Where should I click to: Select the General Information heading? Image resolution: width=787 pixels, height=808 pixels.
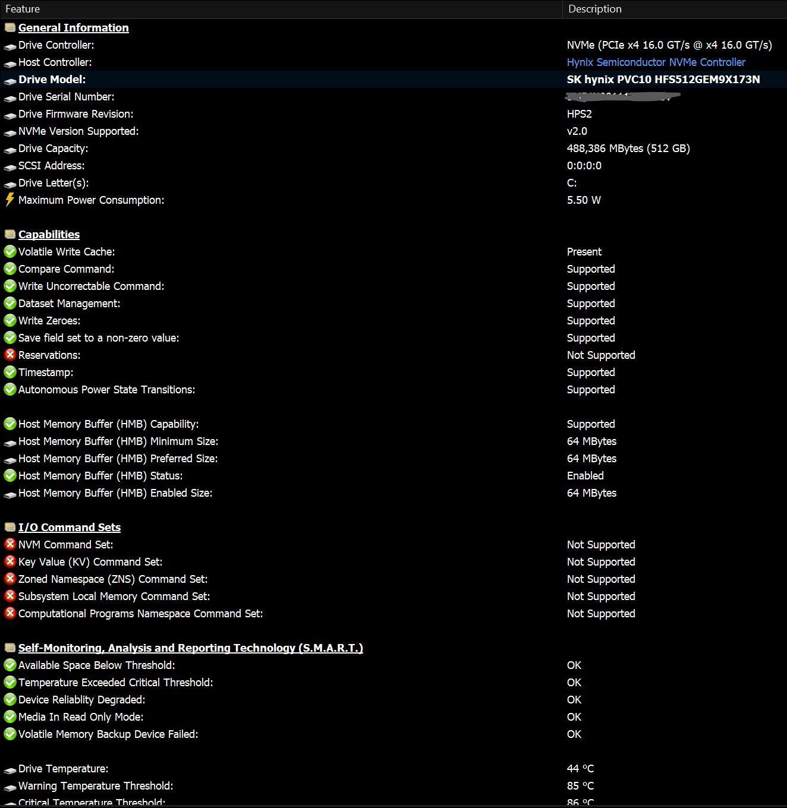tap(73, 27)
